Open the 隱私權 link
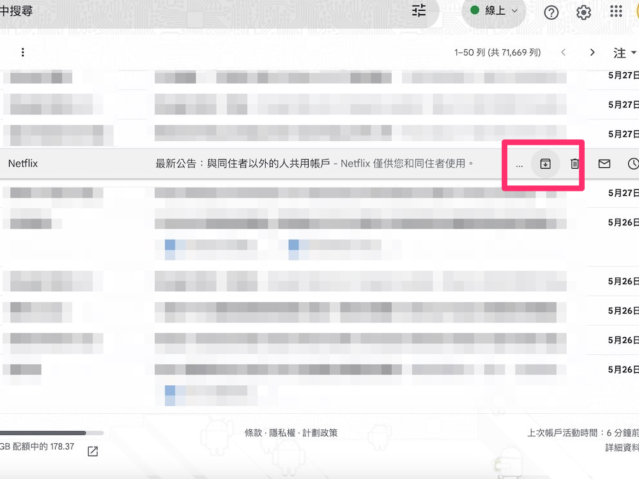 (x=282, y=432)
